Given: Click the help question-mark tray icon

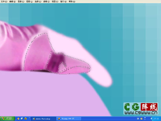Looking at the screenshot, I should click(x=141, y=119).
